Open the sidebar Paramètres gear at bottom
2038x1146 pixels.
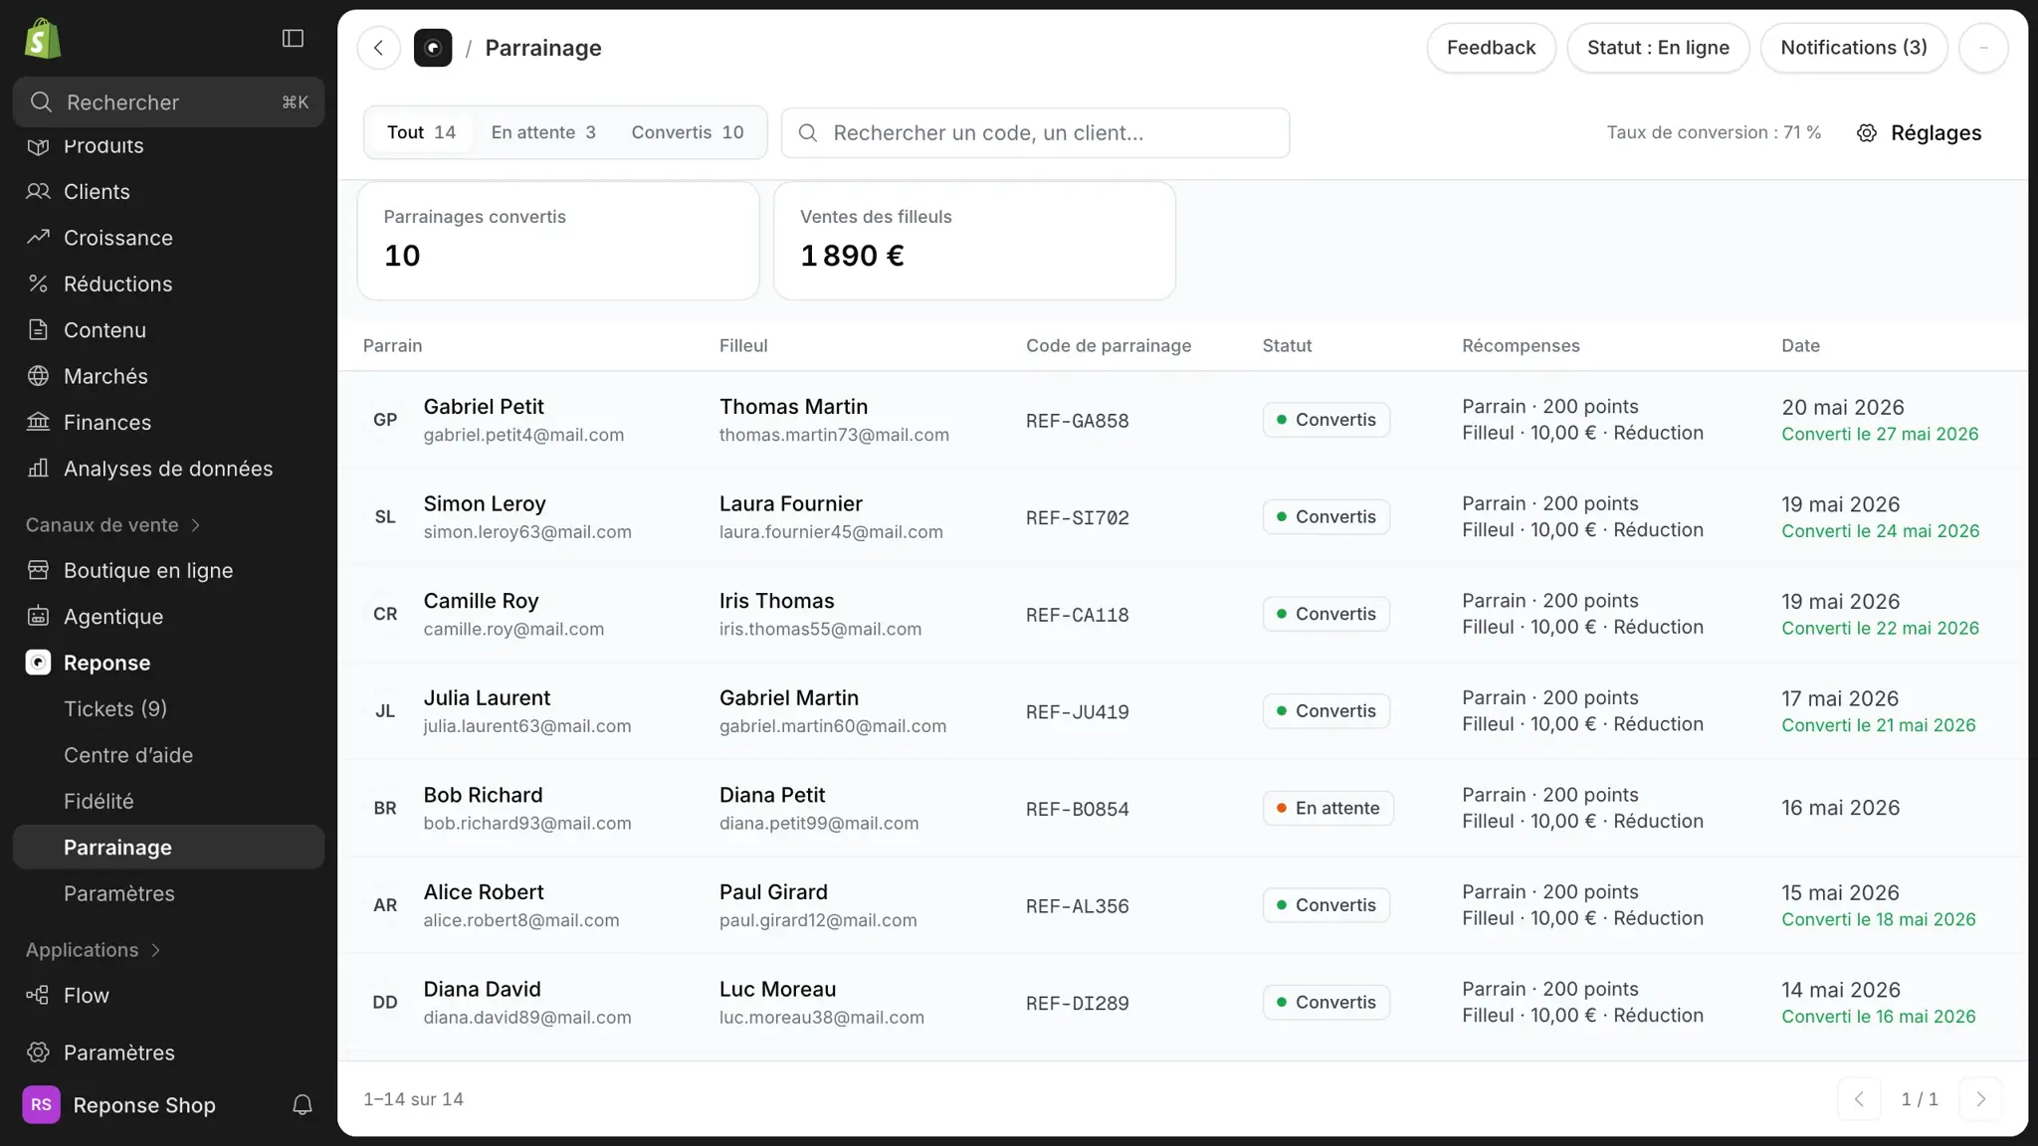click(168, 1052)
